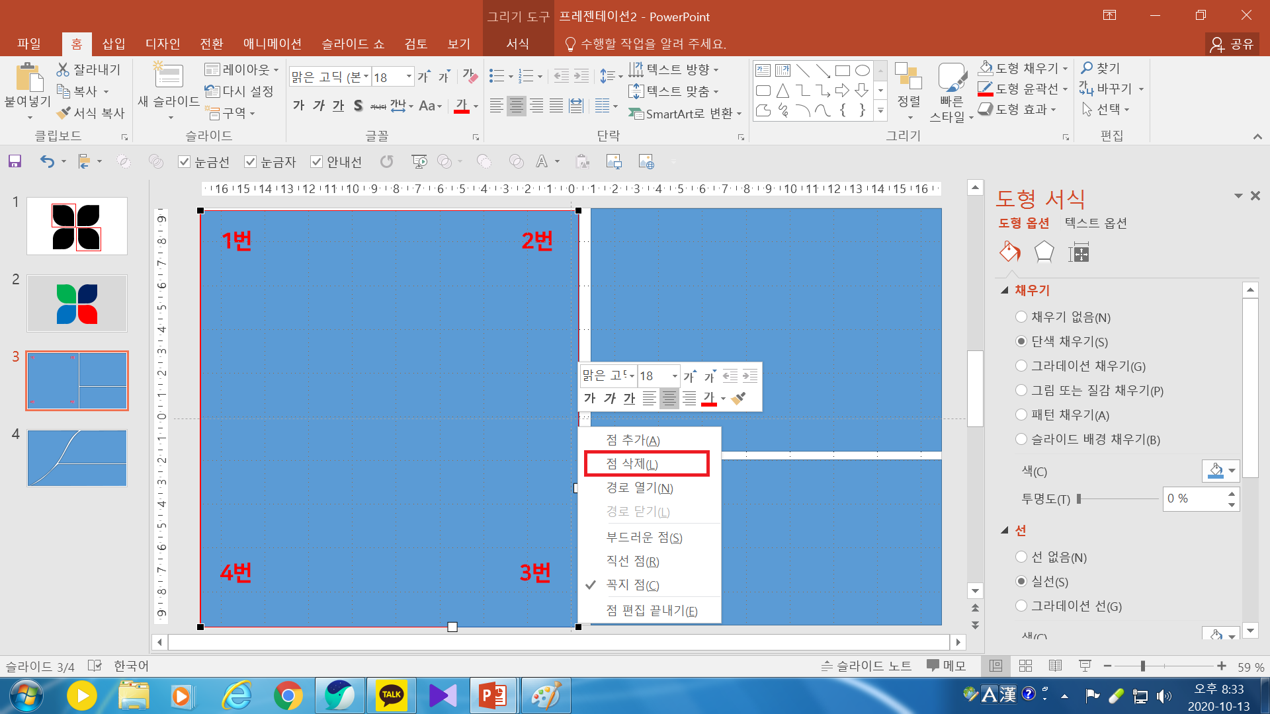Switch to Slide Sorter view in status bar
The height and width of the screenshot is (714, 1270).
[x=1025, y=666]
